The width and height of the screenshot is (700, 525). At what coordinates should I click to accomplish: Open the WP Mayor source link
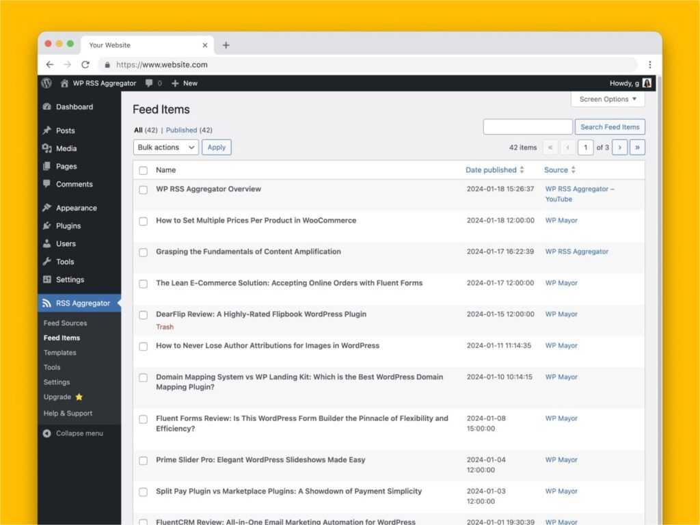(x=561, y=220)
